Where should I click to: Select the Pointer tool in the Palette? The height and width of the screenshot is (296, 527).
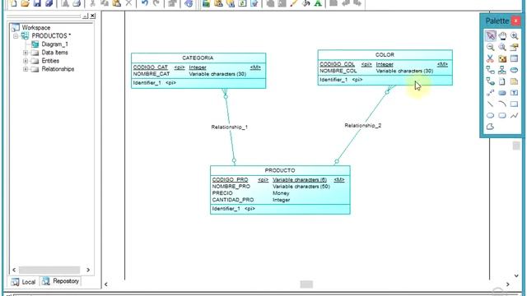(491, 35)
